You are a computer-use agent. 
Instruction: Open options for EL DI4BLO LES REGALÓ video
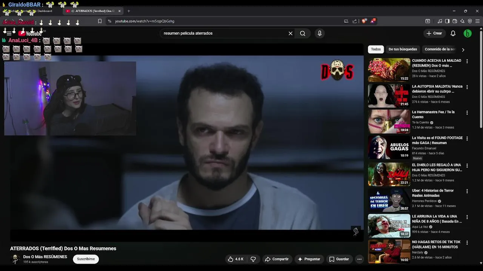[x=467, y=166]
